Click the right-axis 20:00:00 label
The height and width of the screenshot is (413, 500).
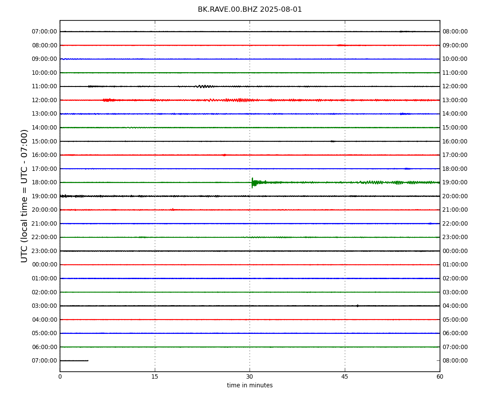coord(455,196)
